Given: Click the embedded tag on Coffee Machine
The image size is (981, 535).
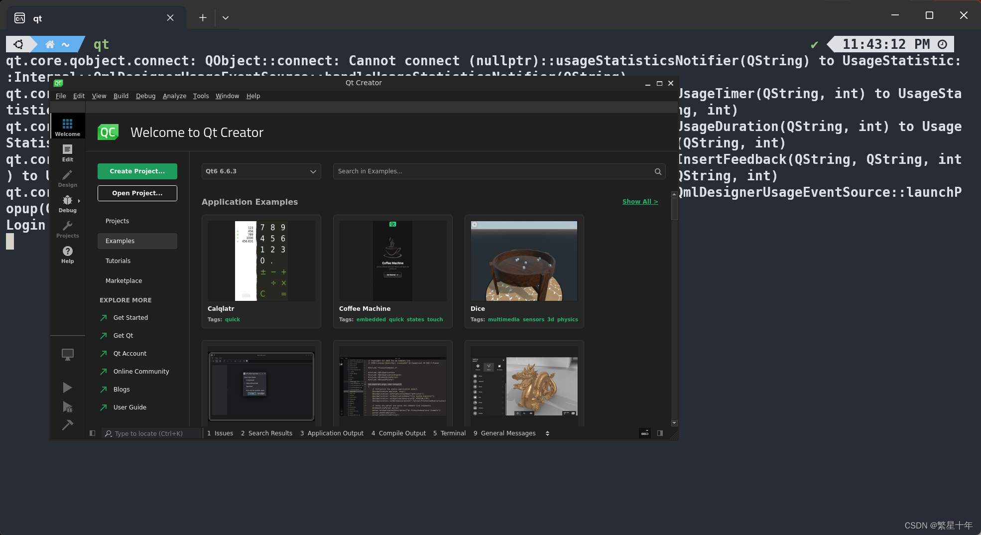Looking at the screenshot, I should 371,320.
